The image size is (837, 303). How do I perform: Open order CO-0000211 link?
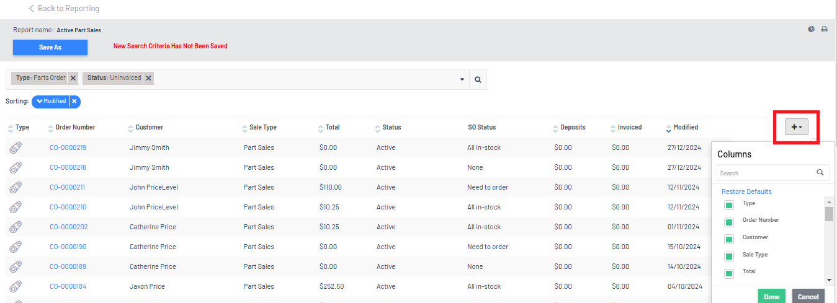tap(67, 187)
